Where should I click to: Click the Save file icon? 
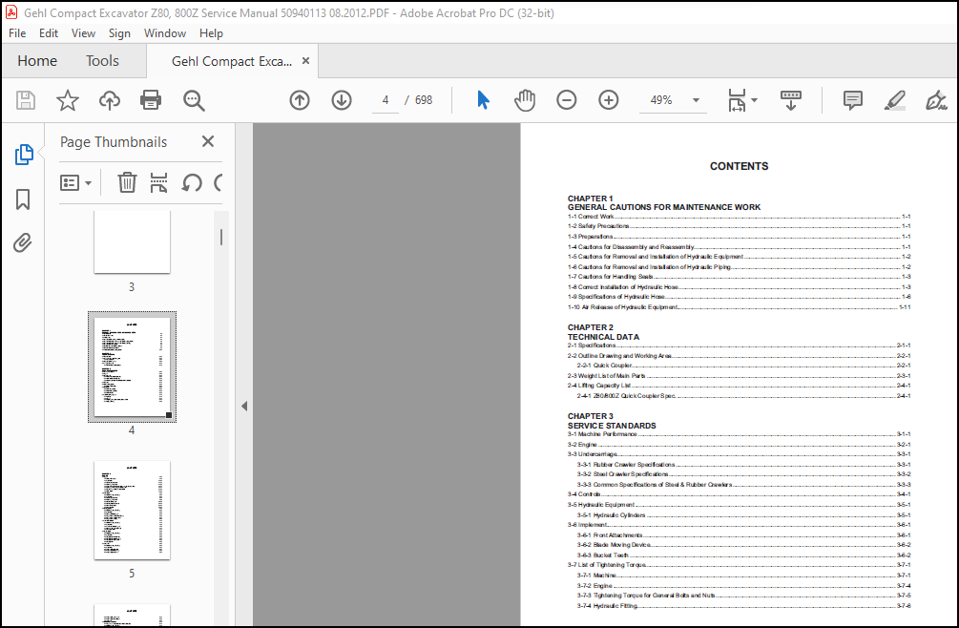pos(26,99)
